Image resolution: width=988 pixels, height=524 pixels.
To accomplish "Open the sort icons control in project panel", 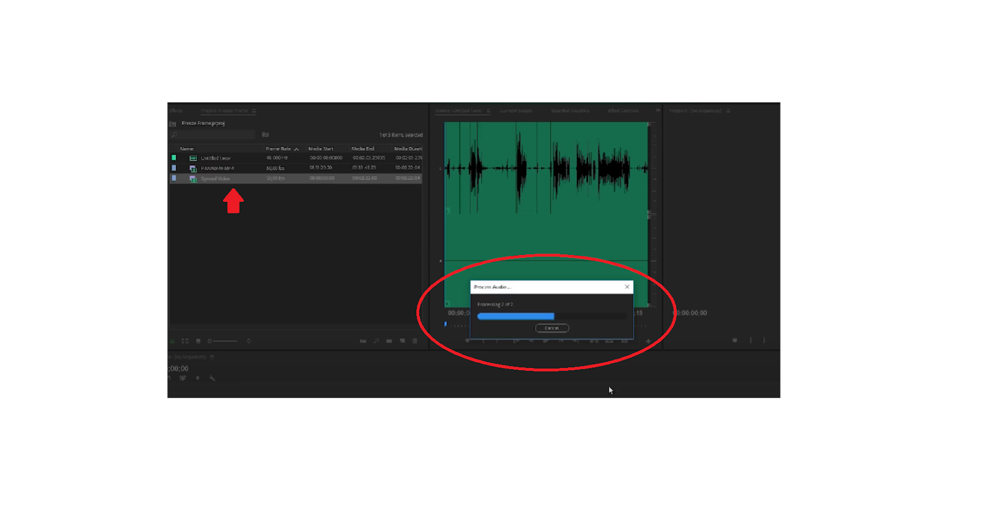I will click(249, 341).
